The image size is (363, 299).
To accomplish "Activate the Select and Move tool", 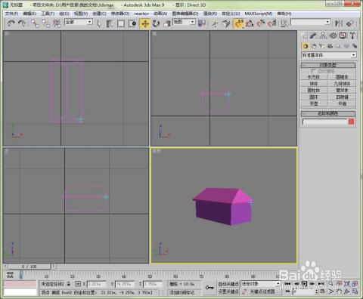I will (x=145, y=23).
